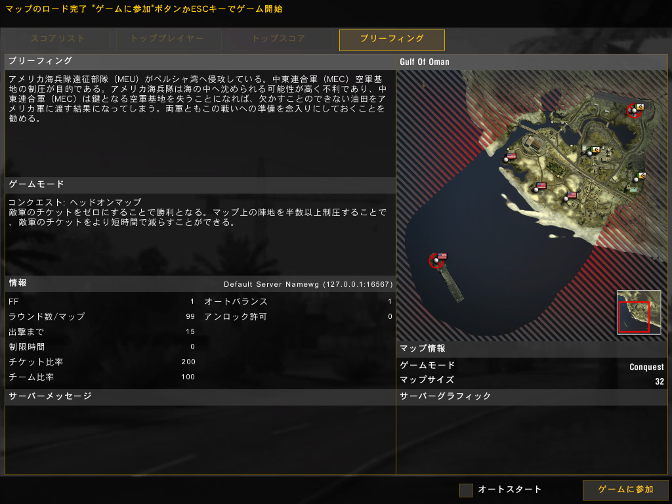Click the 出撃まで value 15

[x=190, y=331]
